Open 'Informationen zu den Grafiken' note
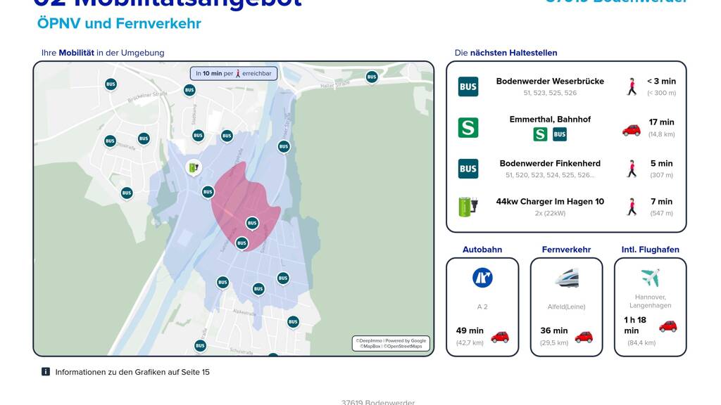Screen dimensions: 721x405 point(132,372)
